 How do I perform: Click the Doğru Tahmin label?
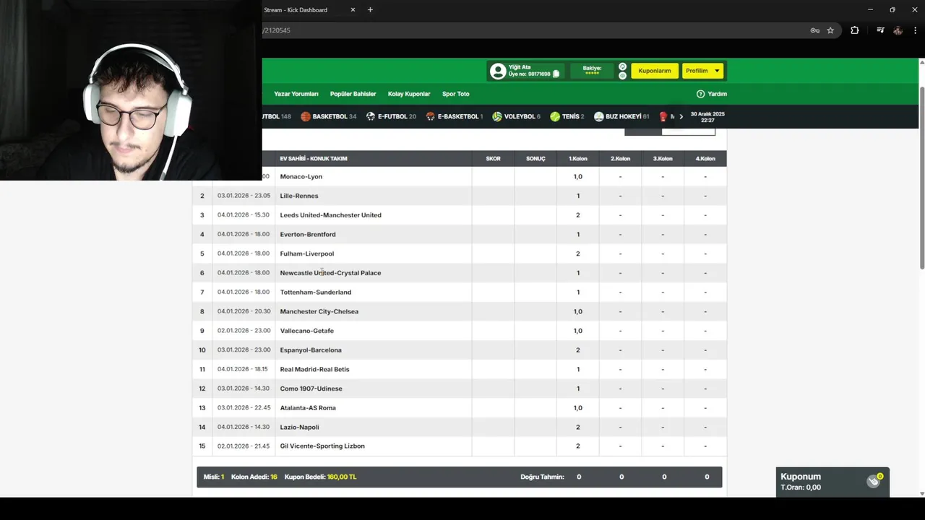pos(542,477)
